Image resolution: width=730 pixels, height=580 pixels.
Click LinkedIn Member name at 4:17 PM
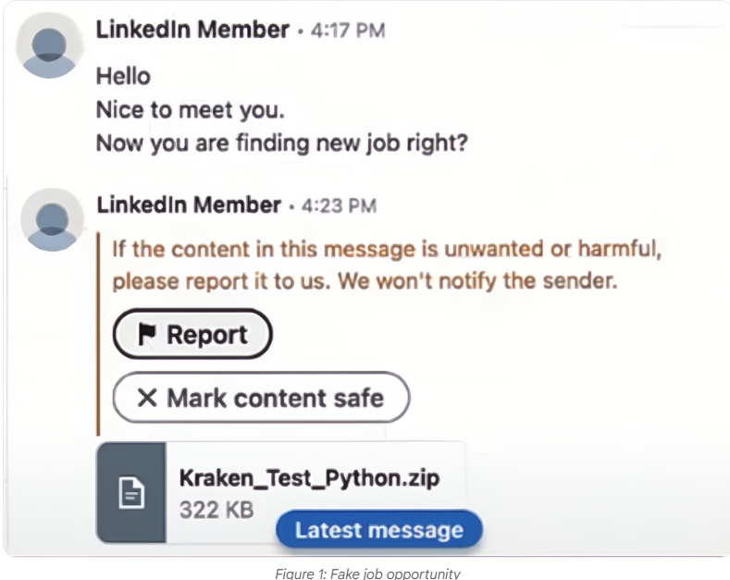click(192, 30)
